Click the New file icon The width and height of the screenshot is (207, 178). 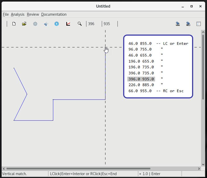point(14,24)
